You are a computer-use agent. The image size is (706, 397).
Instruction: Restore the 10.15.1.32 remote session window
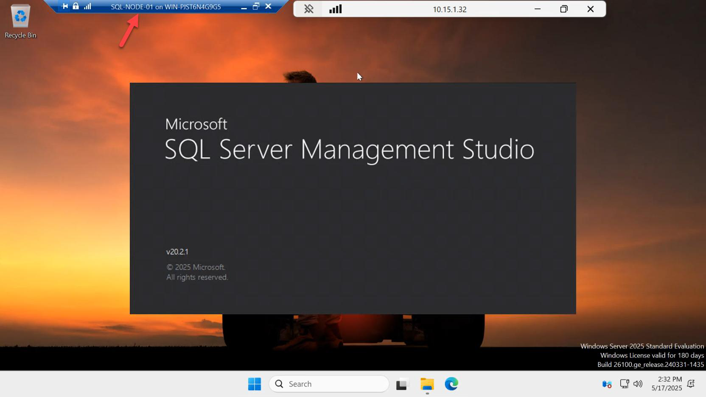coord(564,9)
